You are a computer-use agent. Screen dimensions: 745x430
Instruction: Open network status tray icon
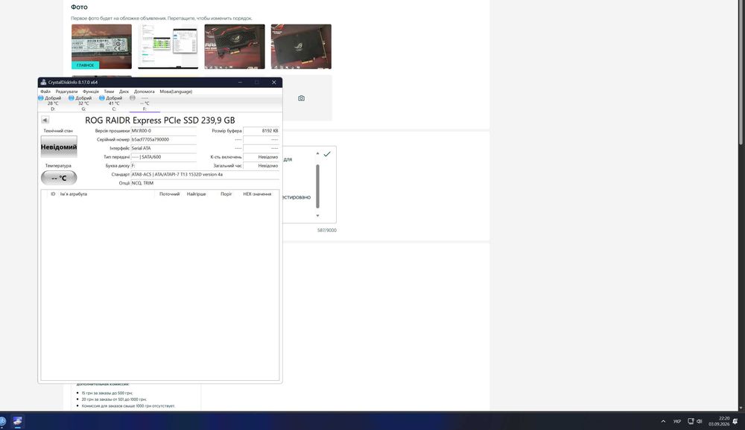691,422
